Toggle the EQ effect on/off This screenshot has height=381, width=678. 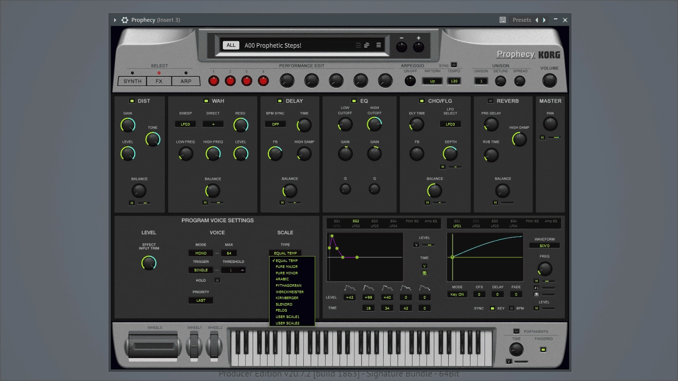click(x=354, y=101)
